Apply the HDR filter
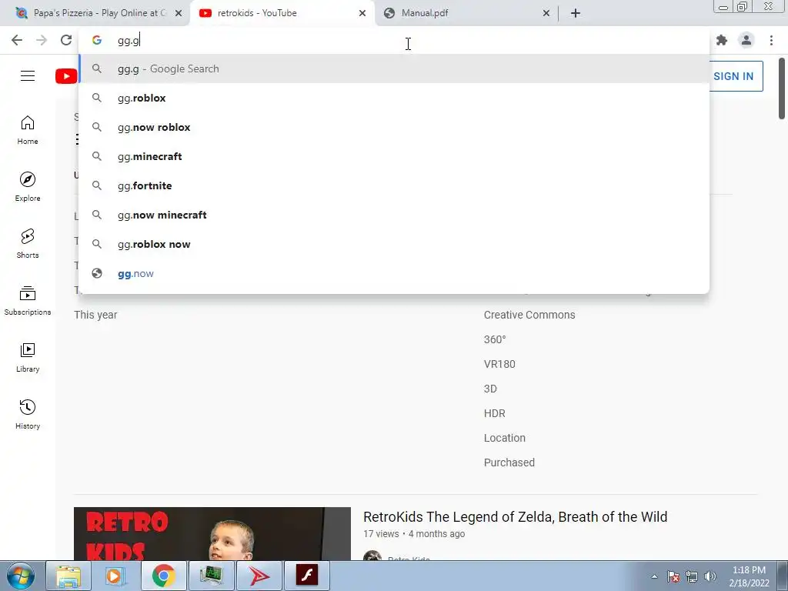Image resolution: width=788 pixels, height=591 pixels. tap(495, 413)
